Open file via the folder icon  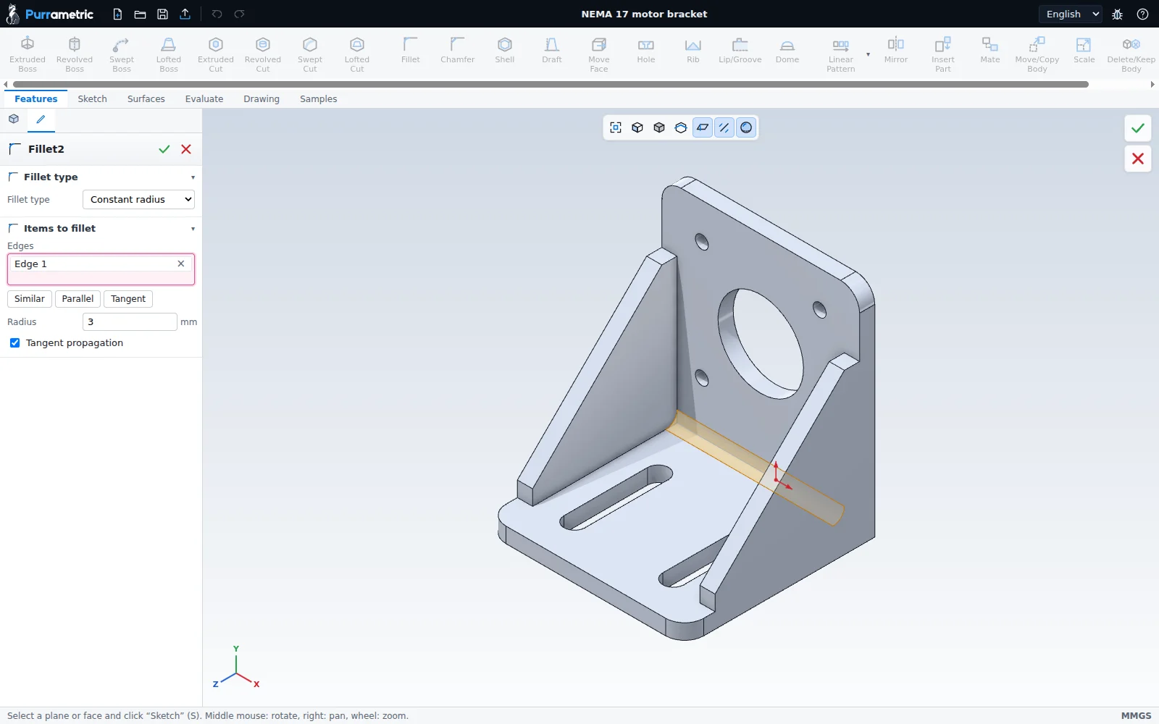click(141, 14)
